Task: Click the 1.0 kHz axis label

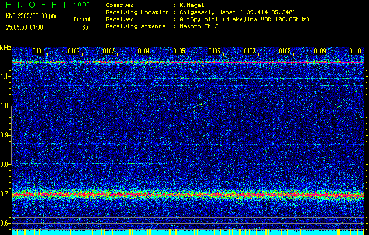Action: click(x=4, y=106)
